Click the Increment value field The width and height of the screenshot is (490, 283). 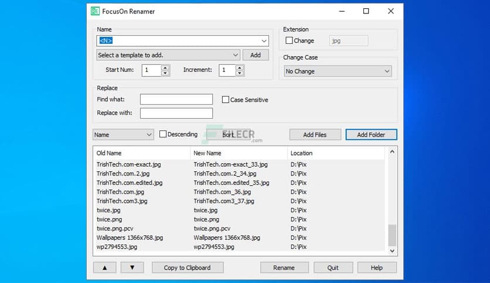point(227,70)
